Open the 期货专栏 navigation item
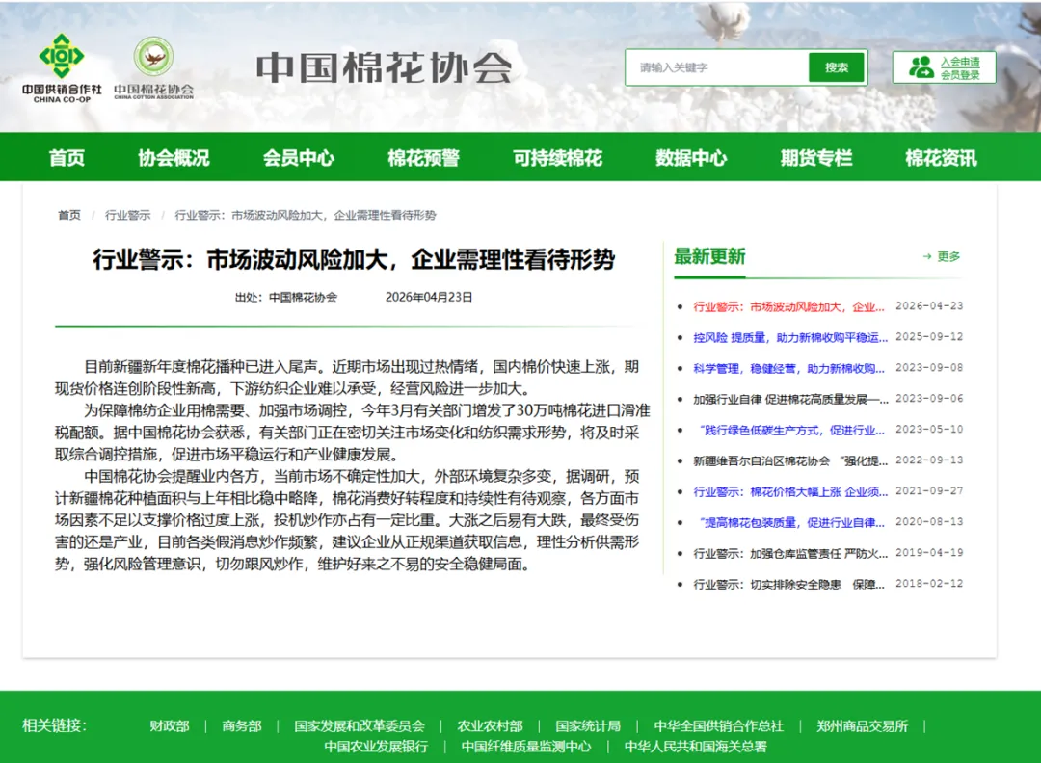Viewport: 1041px width, 763px height. pos(816,158)
